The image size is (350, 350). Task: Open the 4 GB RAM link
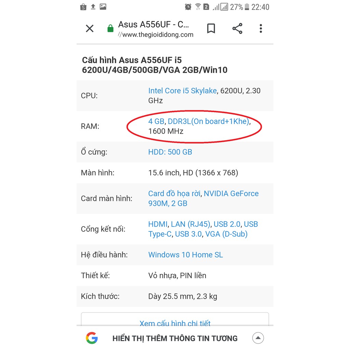[x=156, y=121]
